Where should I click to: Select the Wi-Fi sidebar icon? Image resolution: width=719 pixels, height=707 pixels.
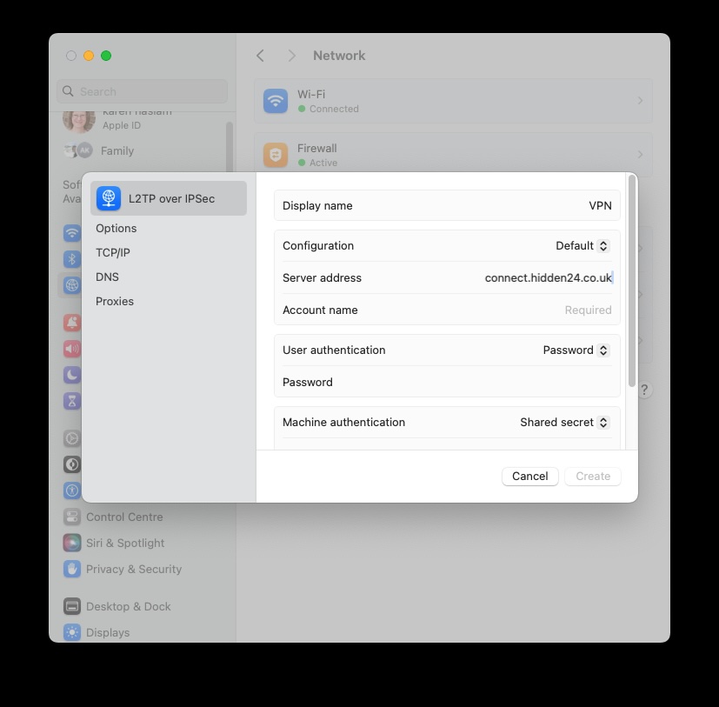(72, 233)
